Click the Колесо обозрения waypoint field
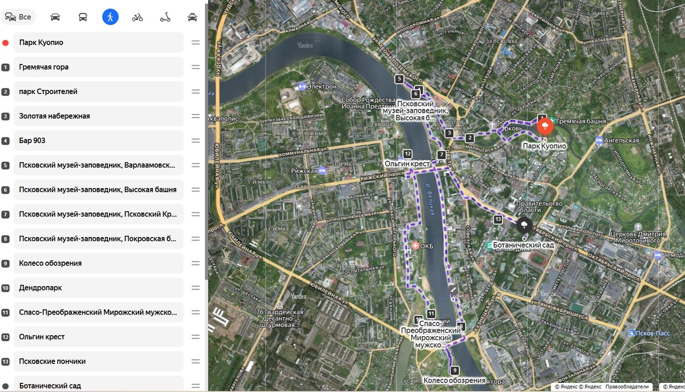 coord(98,263)
